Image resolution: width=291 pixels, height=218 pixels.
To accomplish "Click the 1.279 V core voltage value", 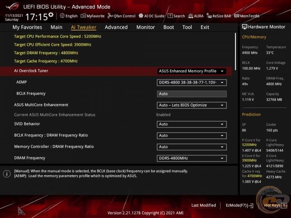I will pos(272,68).
